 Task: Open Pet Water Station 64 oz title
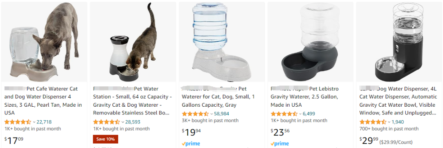pos(132,101)
